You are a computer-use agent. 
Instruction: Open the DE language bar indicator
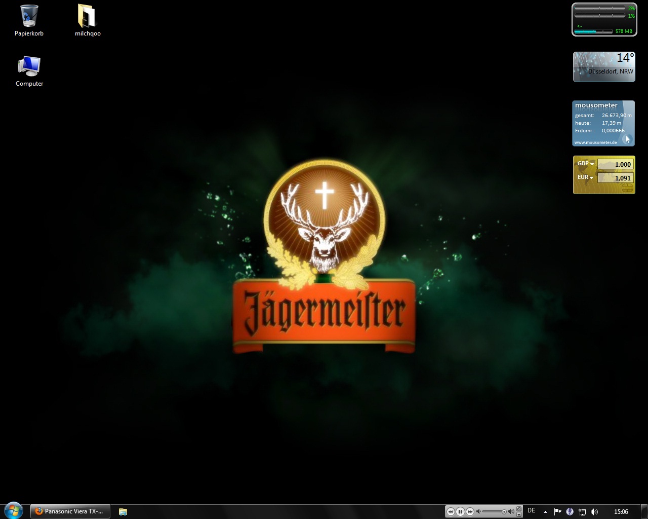click(x=531, y=511)
